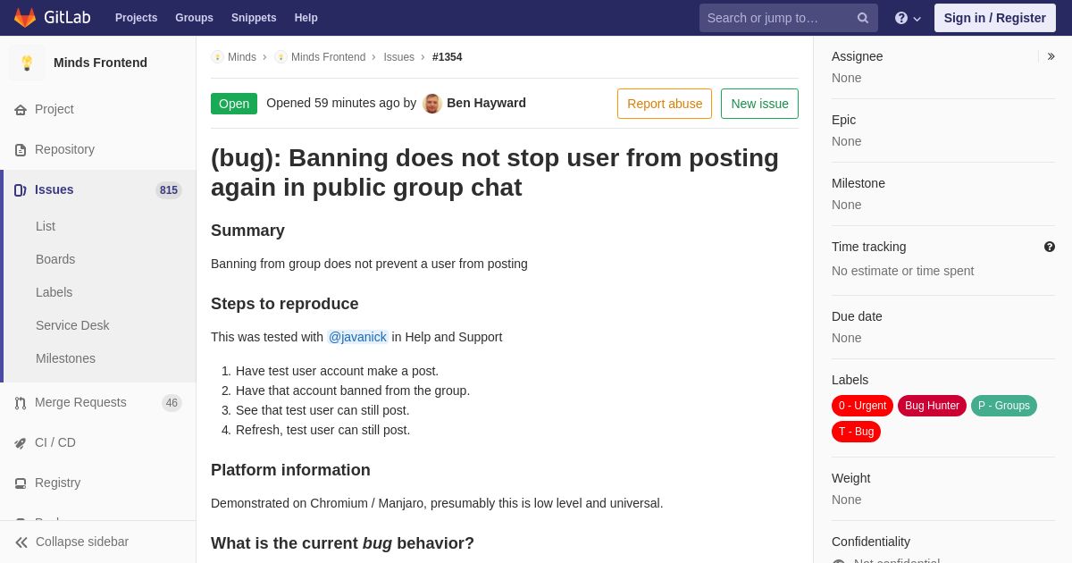The height and width of the screenshot is (563, 1072).
Task: Click the P - Groups label
Action: (x=1004, y=406)
